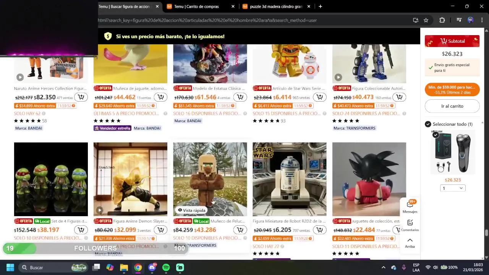The image size is (489, 275).
Task: Click the info icon beside SOLO HAY 62
Action: coord(44,113)
